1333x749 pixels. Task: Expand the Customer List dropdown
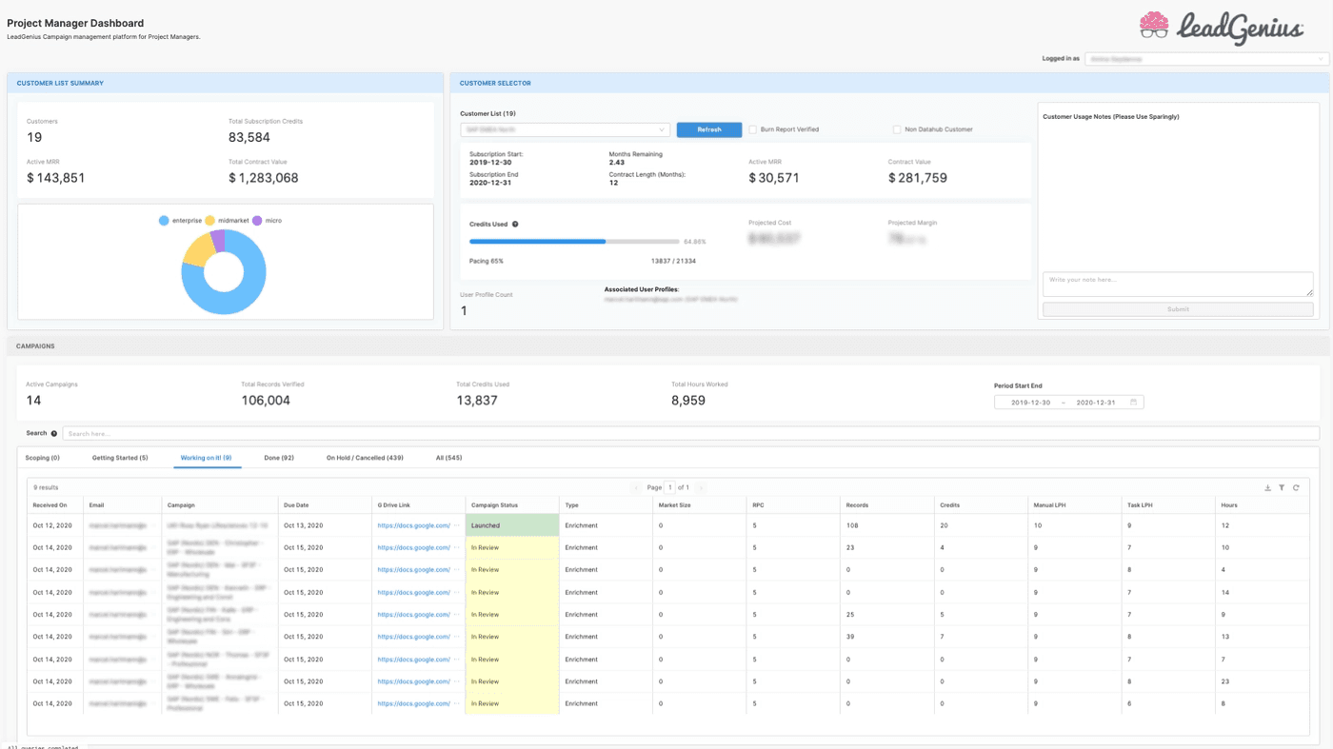(x=566, y=129)
